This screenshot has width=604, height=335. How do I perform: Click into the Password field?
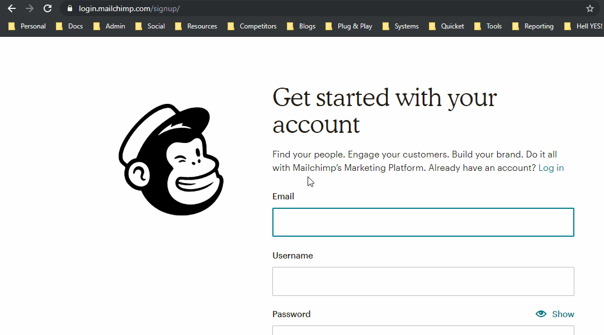pos(423,331)
